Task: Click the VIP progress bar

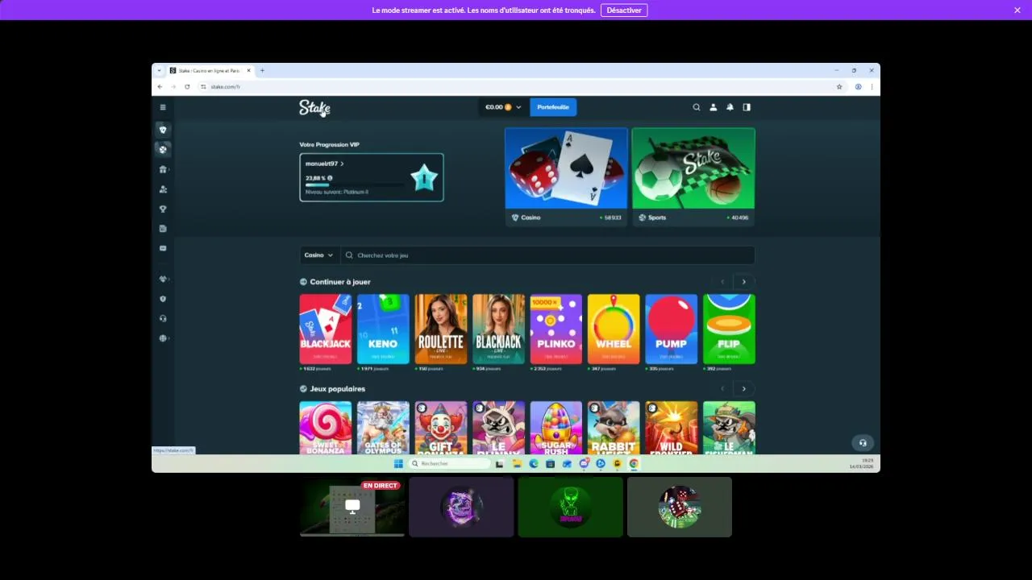Action: point(355,185)
